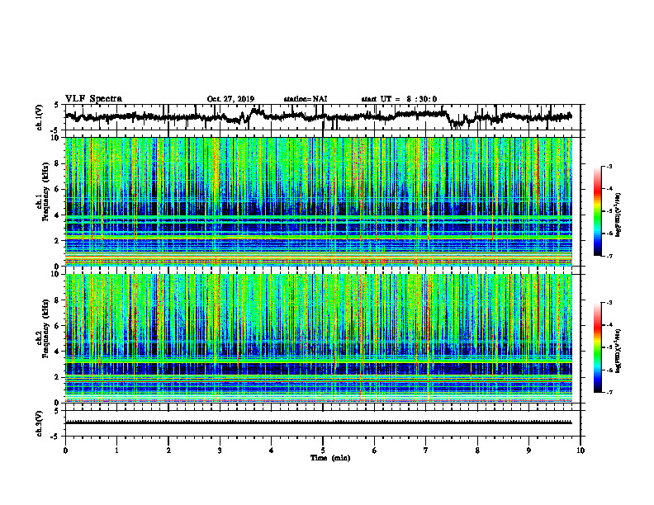Click the ch.1 color scale bar

pos(597,211)
